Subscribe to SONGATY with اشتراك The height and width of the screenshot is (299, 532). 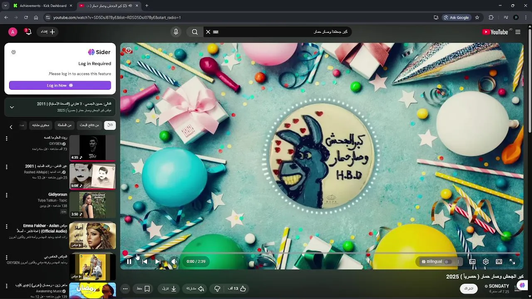(x=468, y=289)
